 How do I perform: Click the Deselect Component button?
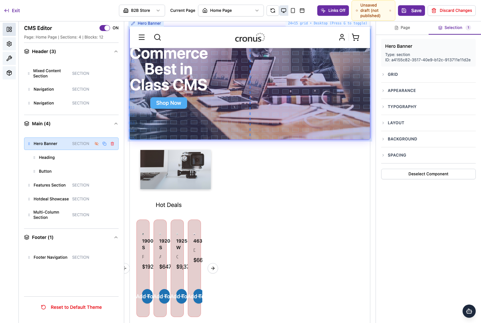428,174
